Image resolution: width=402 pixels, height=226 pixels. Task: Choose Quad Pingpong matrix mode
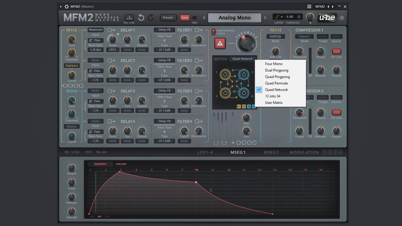click(x=280, y=77)
